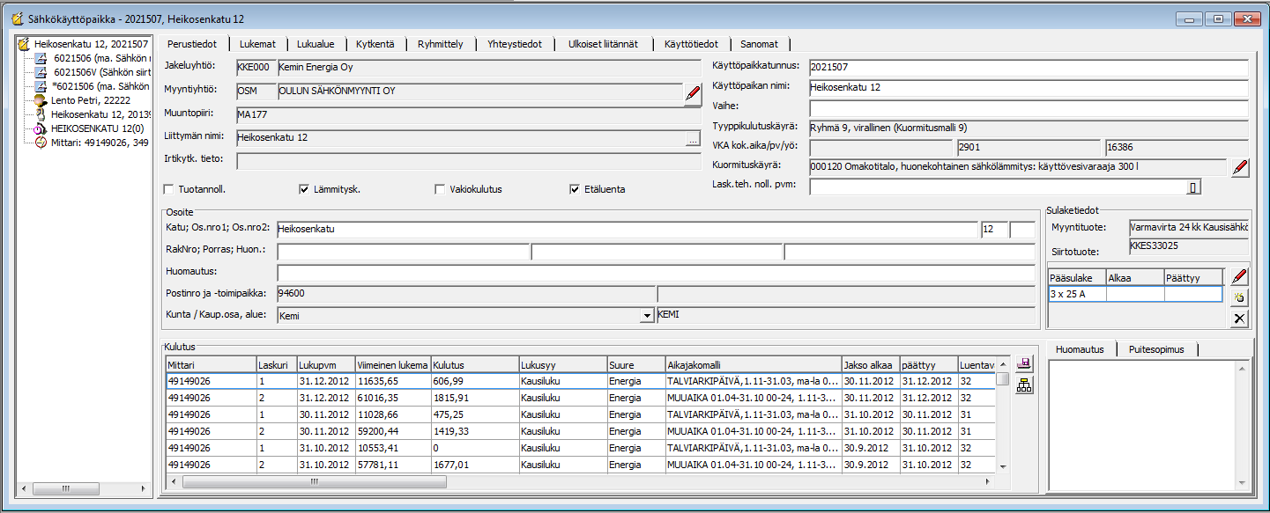Click the window title bar application icon

pos(17,18)
